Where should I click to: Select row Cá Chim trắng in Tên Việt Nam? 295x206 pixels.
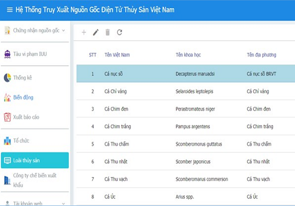118,126
